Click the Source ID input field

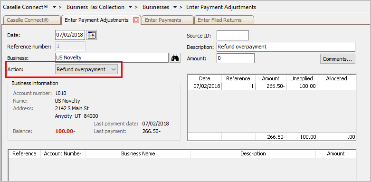tap(233, 36)
